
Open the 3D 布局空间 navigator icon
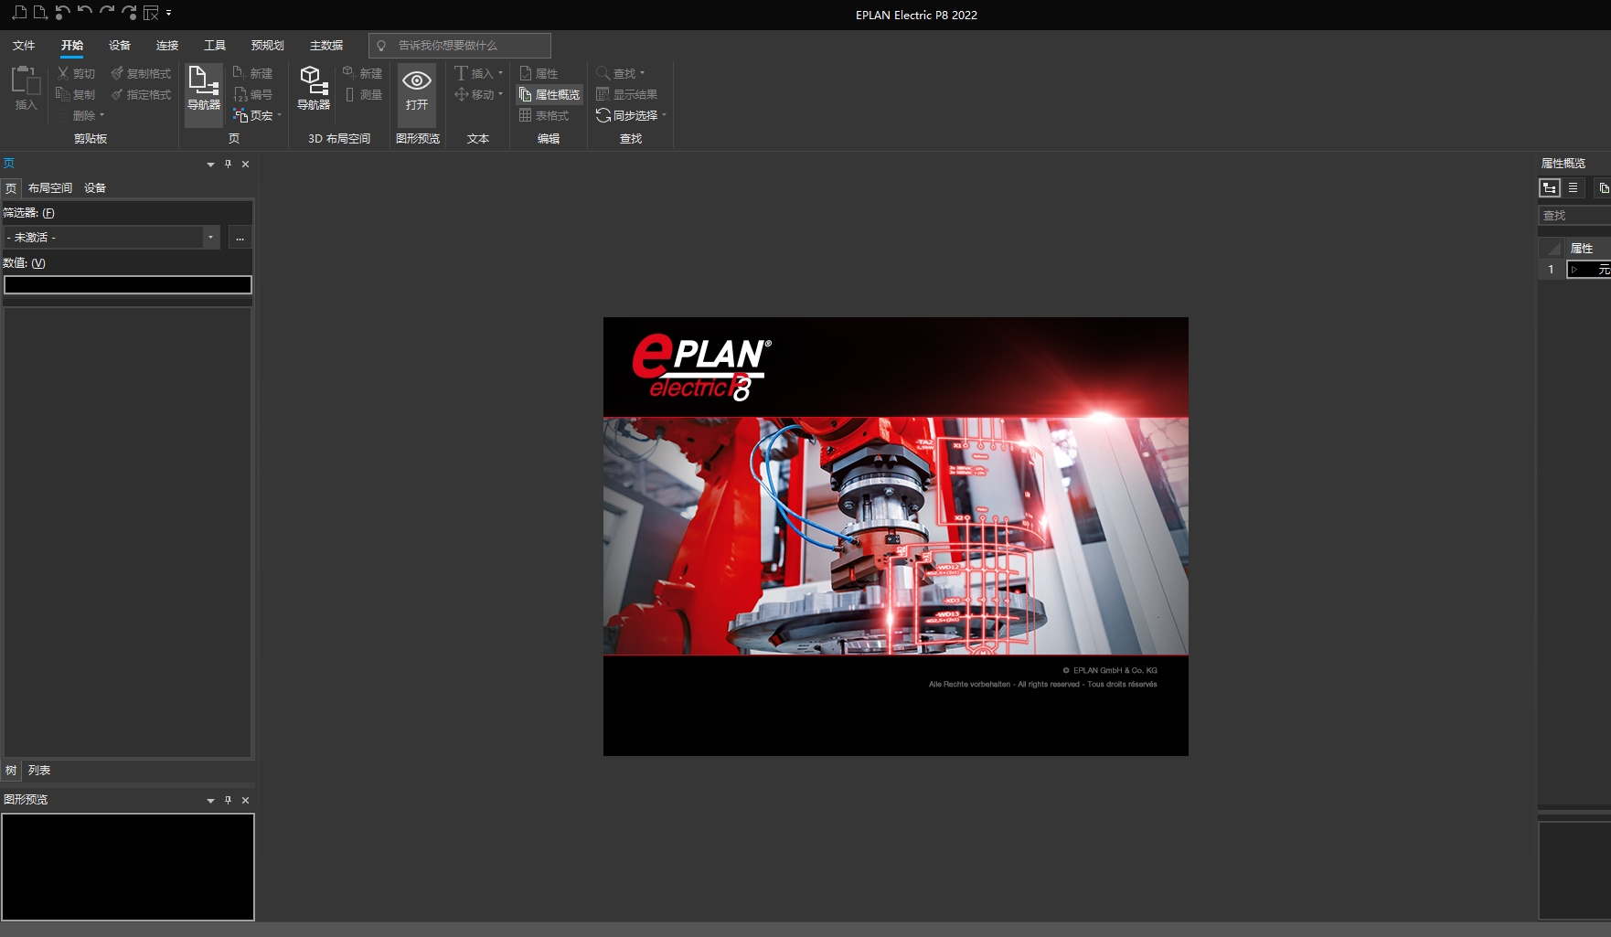[x=312, y=89]
